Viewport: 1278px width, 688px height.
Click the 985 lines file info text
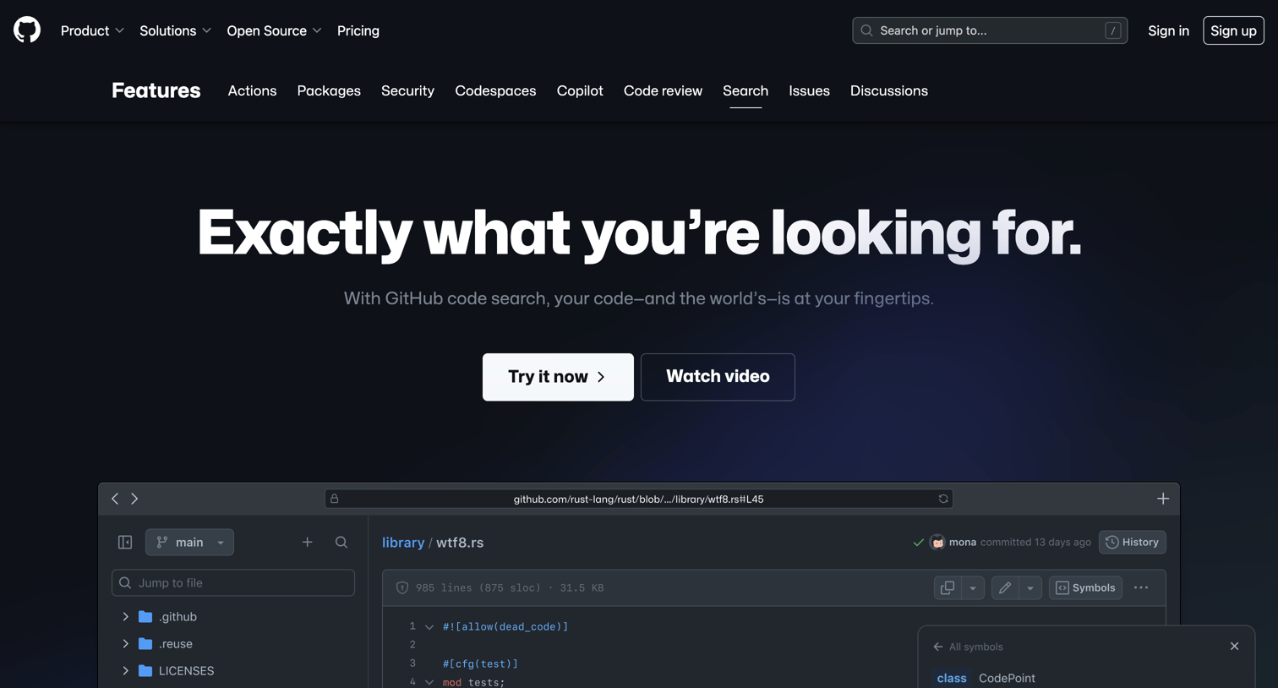pyautogui.click(x=510, y=588)
